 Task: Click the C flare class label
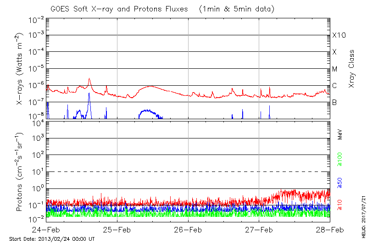(334, 86)
